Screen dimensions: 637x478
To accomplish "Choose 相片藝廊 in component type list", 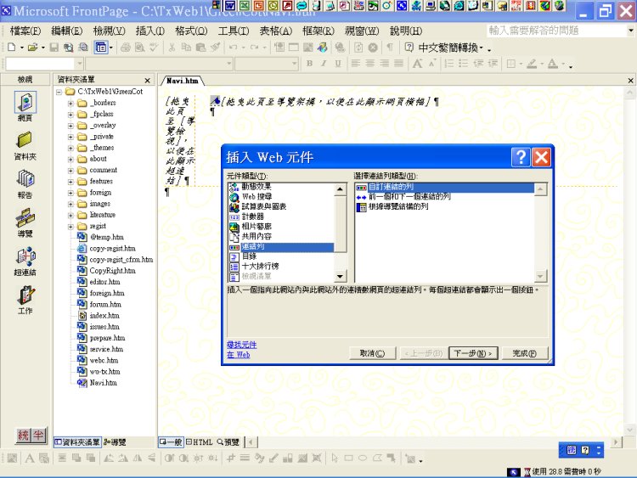I will (257, 227).
